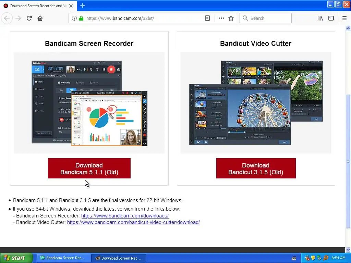351x263 pixels.
Task: Switch to Bandicam Screen Rec taskbar window
Action: tap(63, 258)
